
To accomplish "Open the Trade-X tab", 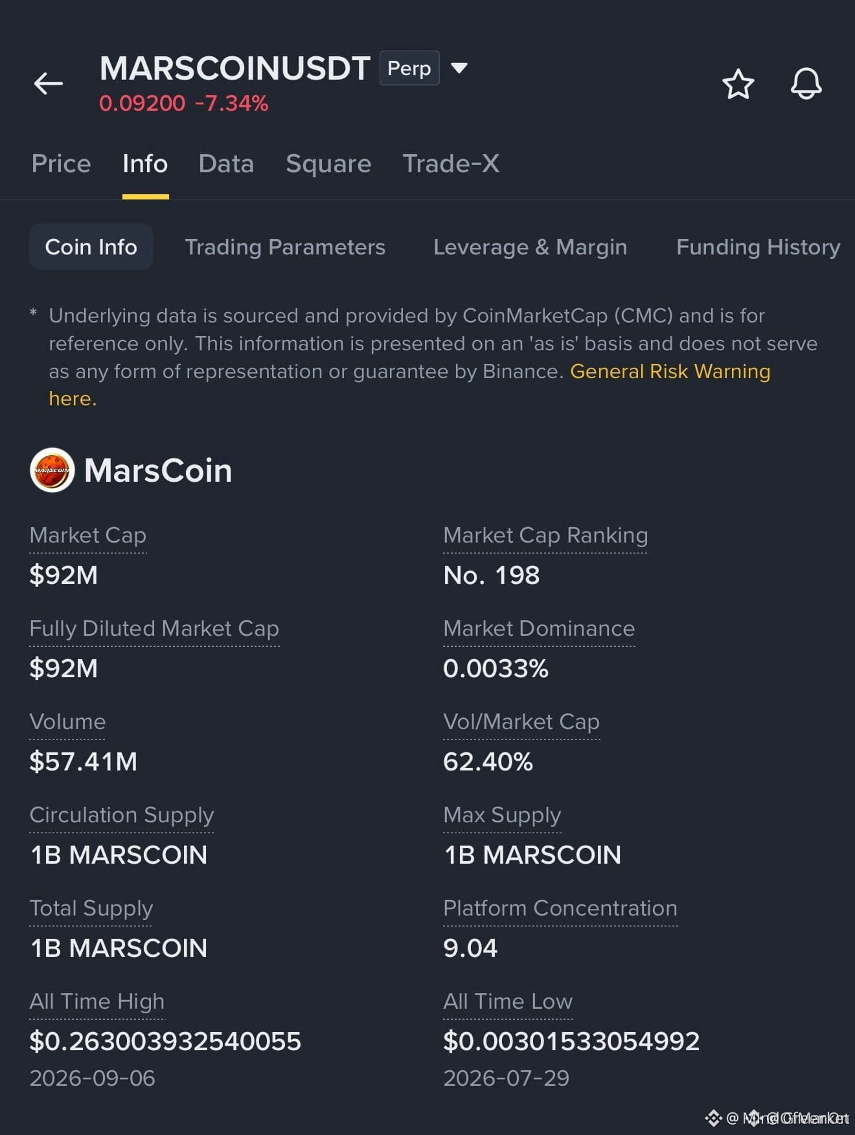I will (x=451, y=164).
